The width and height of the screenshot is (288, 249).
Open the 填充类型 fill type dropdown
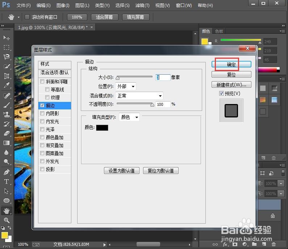pyautogui.click(x=129, y=117)
